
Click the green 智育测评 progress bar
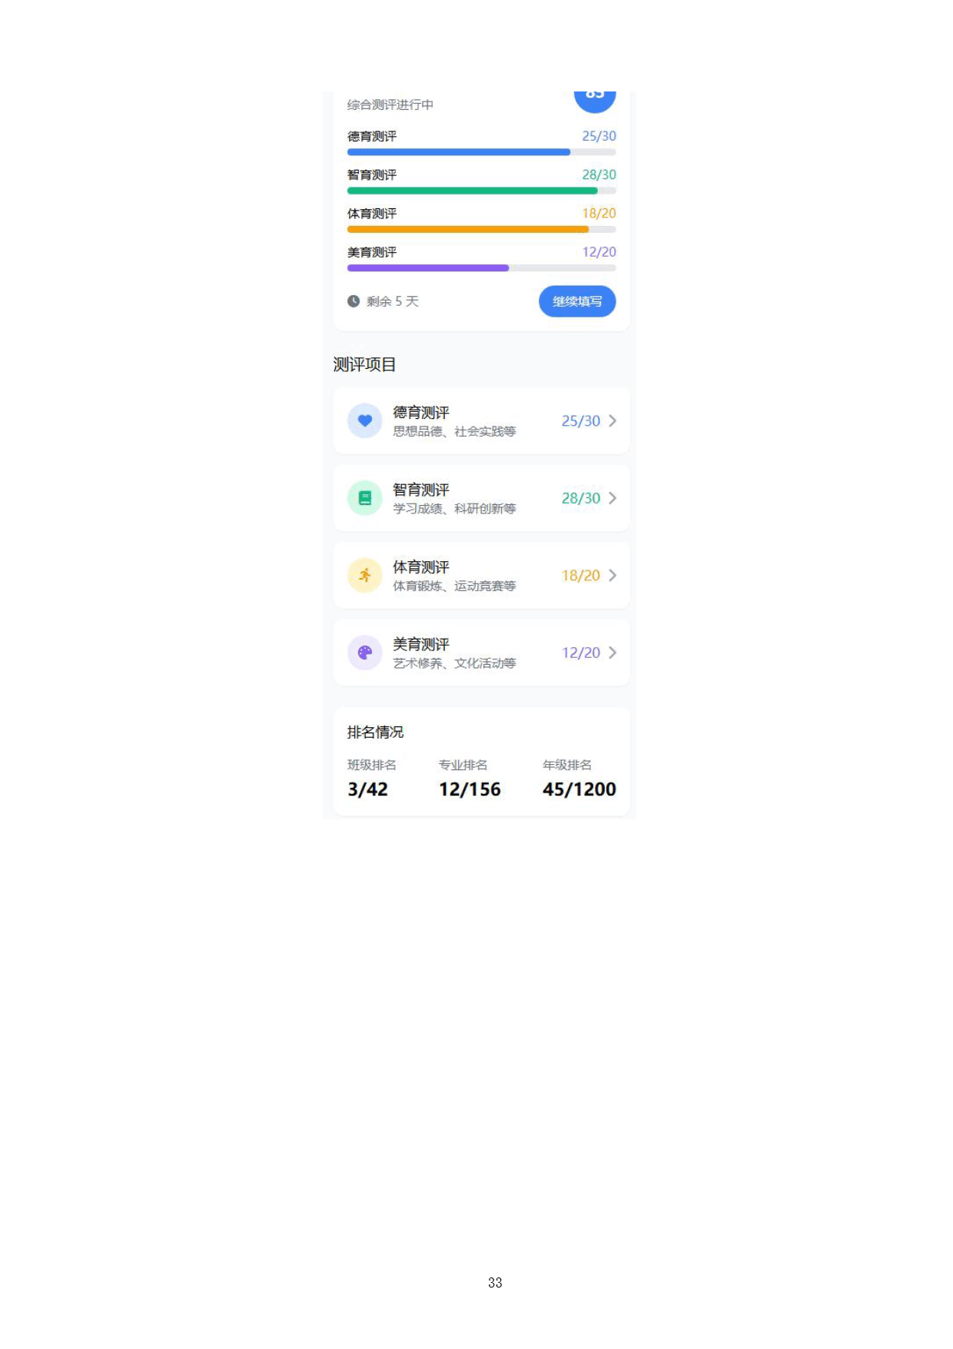coord(482,191)
